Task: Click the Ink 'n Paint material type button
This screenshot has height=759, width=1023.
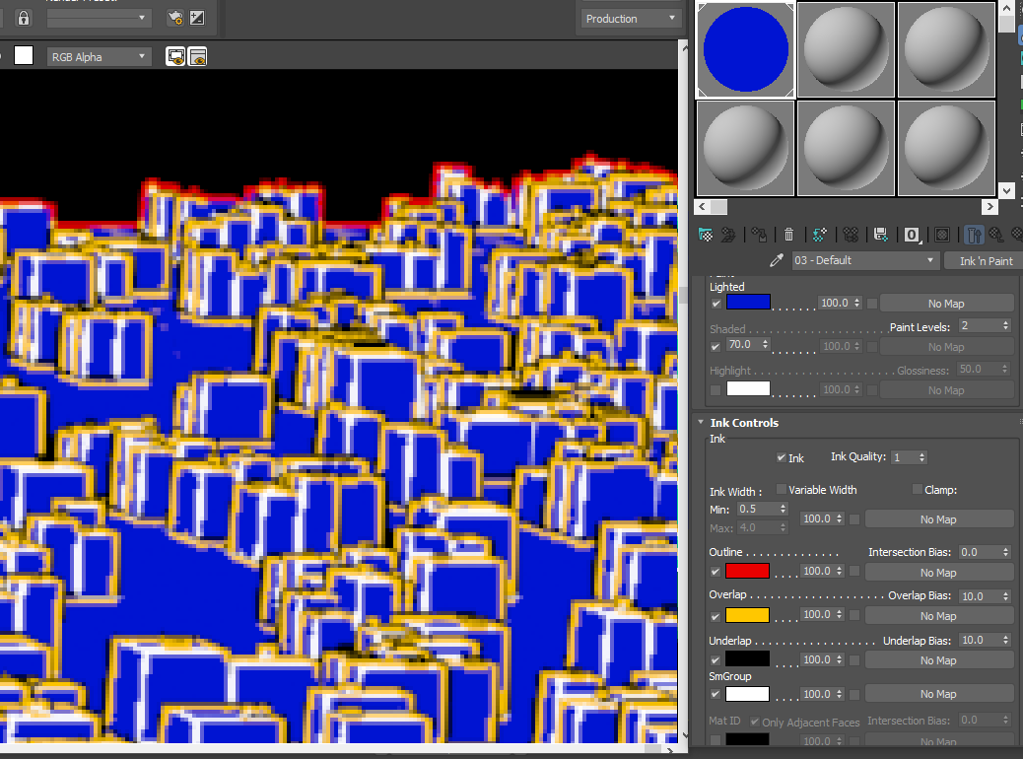Action: pos(986,260)
